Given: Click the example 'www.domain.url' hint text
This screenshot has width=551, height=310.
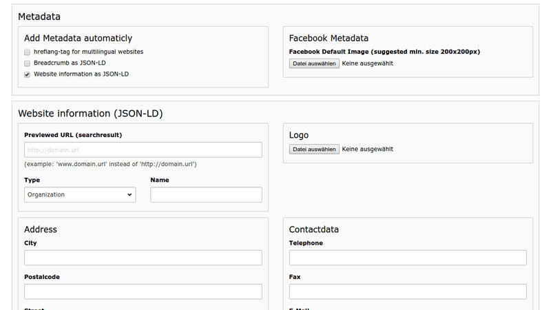Looking at the screenshot, I should 110,164.
